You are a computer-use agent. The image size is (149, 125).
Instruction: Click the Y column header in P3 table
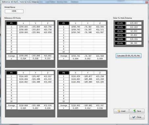pyautogui.click(x=35, y=73)
